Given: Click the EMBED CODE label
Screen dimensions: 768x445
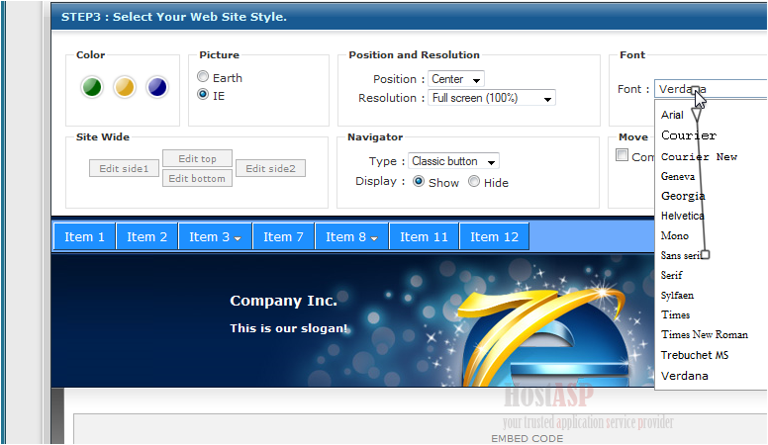Looking at the screenshot, I should coord(528,439).
